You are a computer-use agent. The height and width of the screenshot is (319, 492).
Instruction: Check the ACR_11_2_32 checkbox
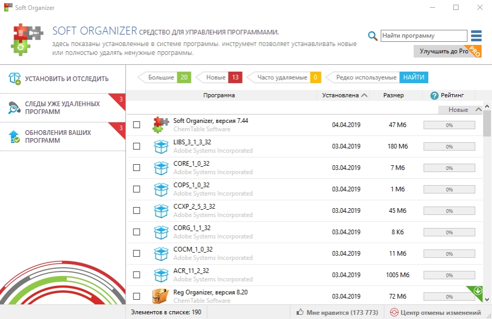coord(136,275)
